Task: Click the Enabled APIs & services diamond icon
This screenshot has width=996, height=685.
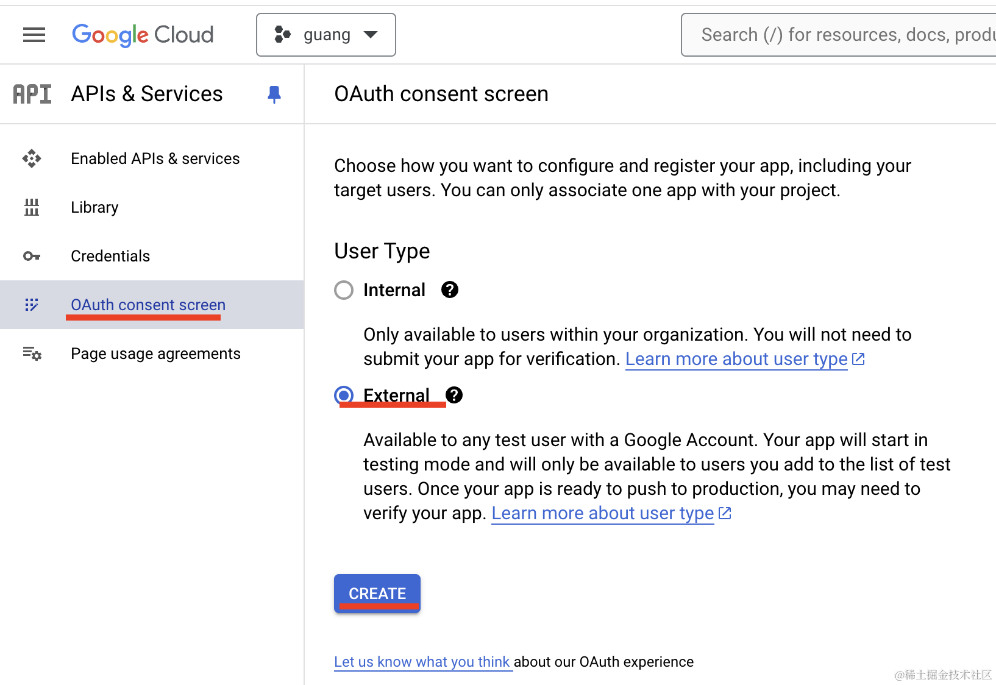Action: click(32, 158)
